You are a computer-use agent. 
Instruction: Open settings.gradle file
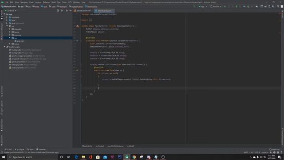[23, 65]
